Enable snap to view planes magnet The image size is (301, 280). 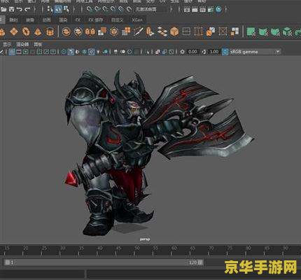(x=121, y=9)
